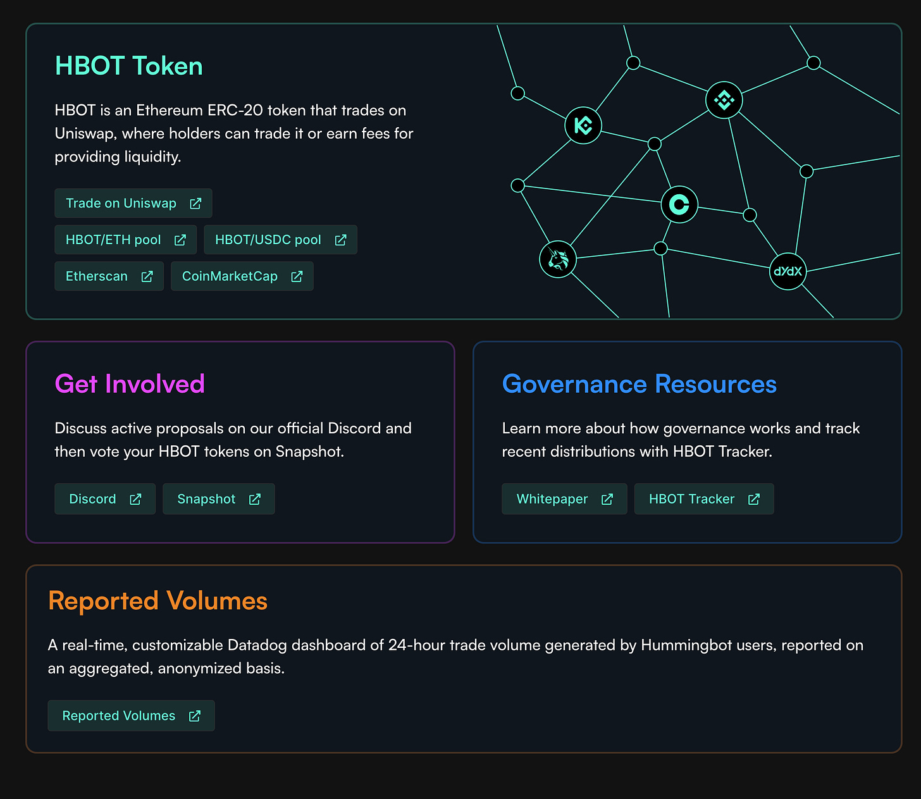
Task: Select the Coinbase logo in the network diagram
Action: [679, 204]
